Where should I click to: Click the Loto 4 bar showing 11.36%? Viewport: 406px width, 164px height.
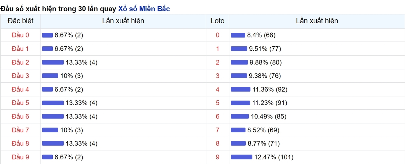pos(241,89)
